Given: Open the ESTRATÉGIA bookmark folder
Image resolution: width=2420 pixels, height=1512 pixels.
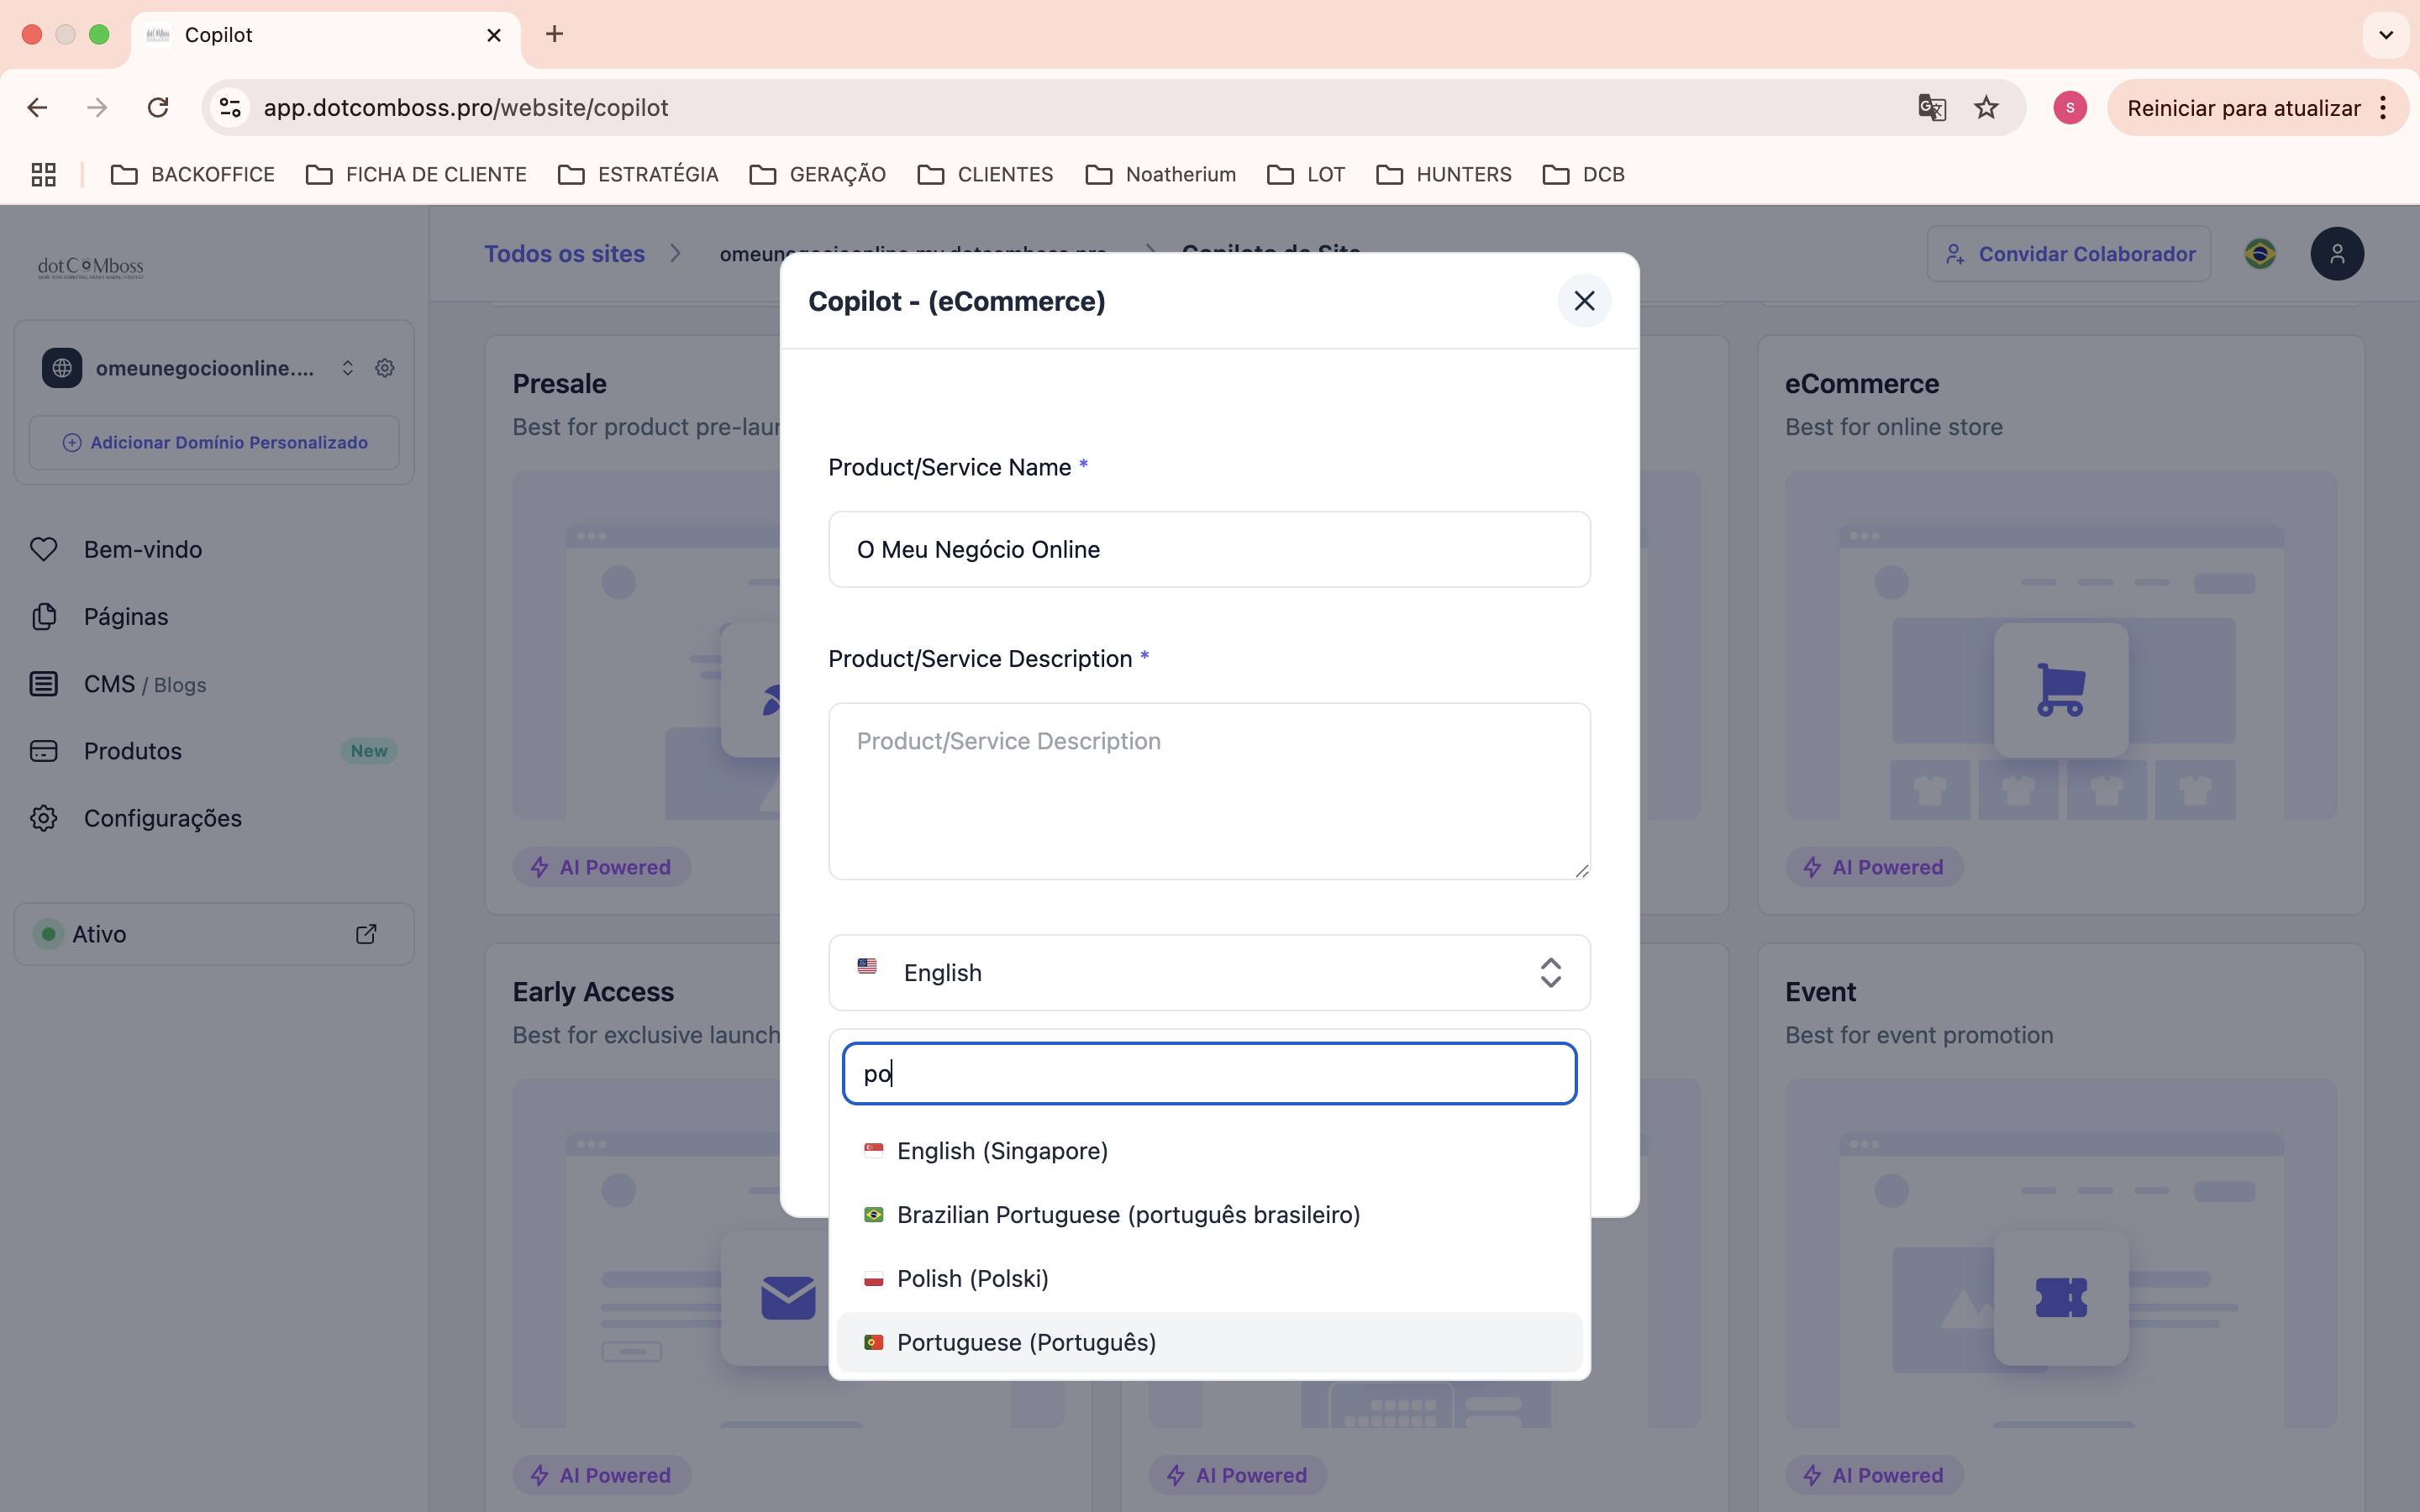Looking at the screenshot, I should tap(638, 175).
